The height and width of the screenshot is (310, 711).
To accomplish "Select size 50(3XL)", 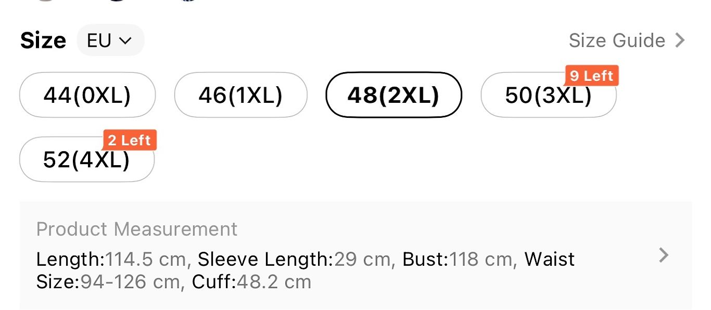I will 548,96.
